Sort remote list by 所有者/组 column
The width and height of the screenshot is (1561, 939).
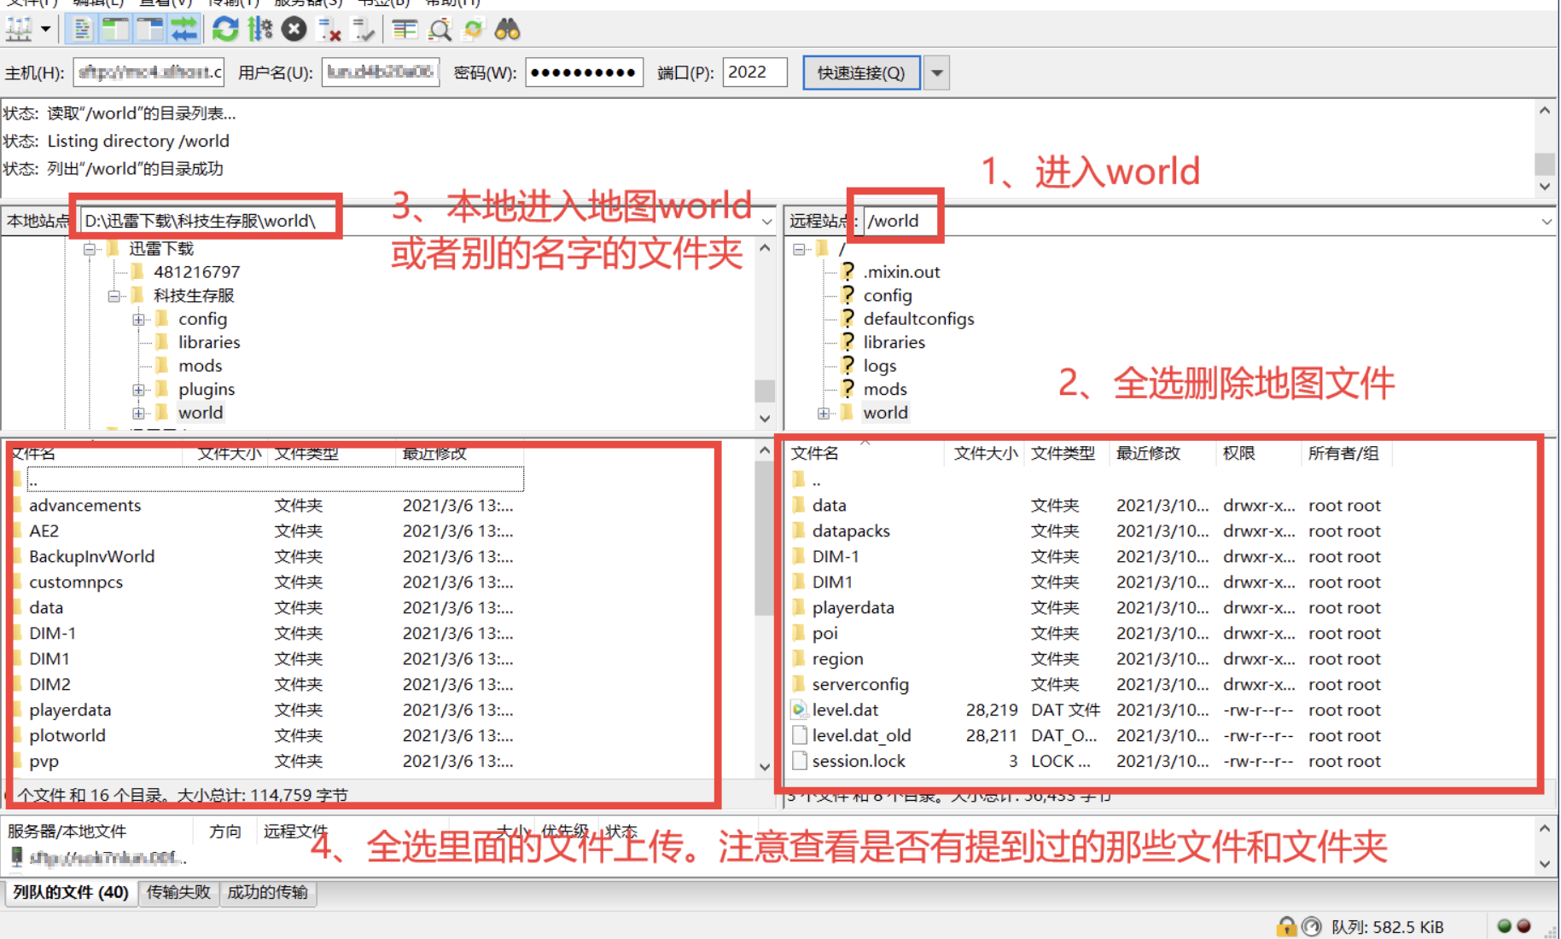pyautogui.click(x=1346, y=454)
